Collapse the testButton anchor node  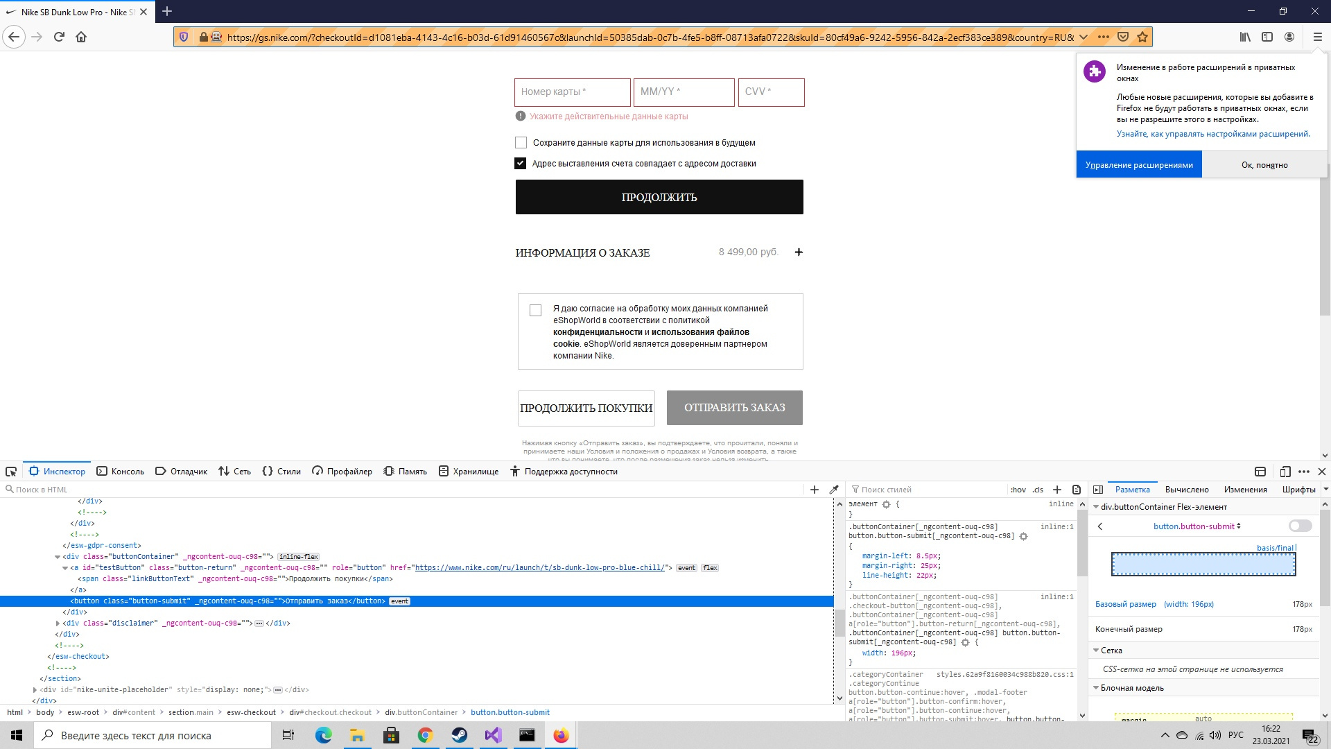click(65, 568)
